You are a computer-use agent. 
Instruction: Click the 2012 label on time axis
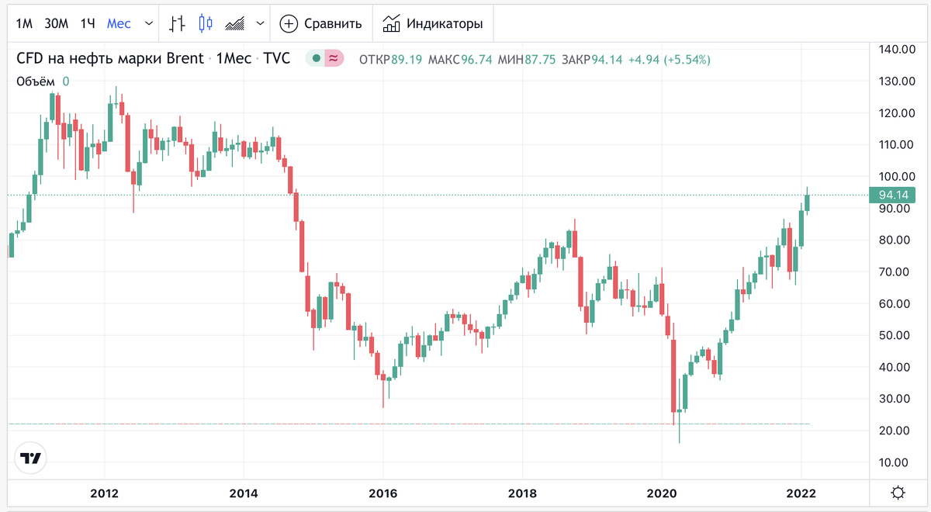(104, 493)
